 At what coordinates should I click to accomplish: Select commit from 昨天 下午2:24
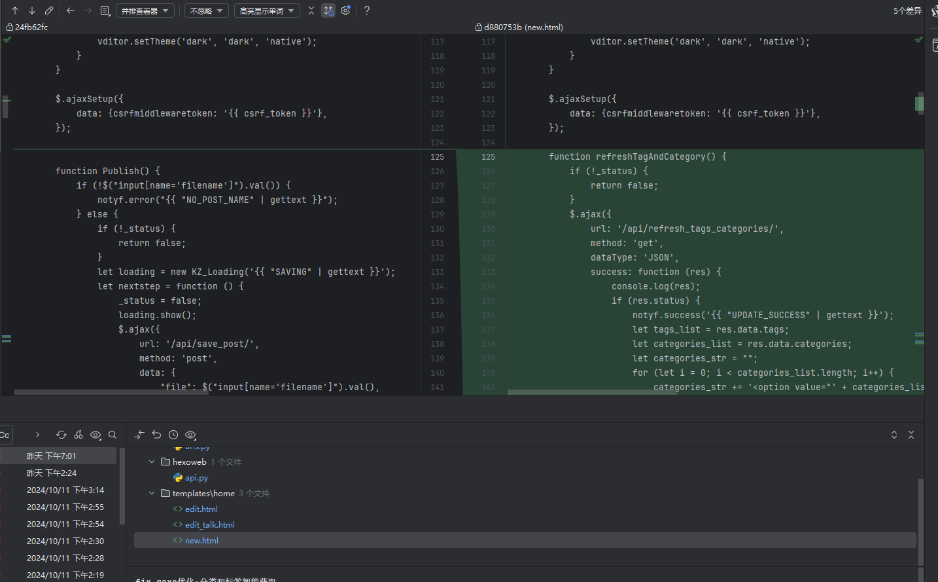click(x=52, y=473)
